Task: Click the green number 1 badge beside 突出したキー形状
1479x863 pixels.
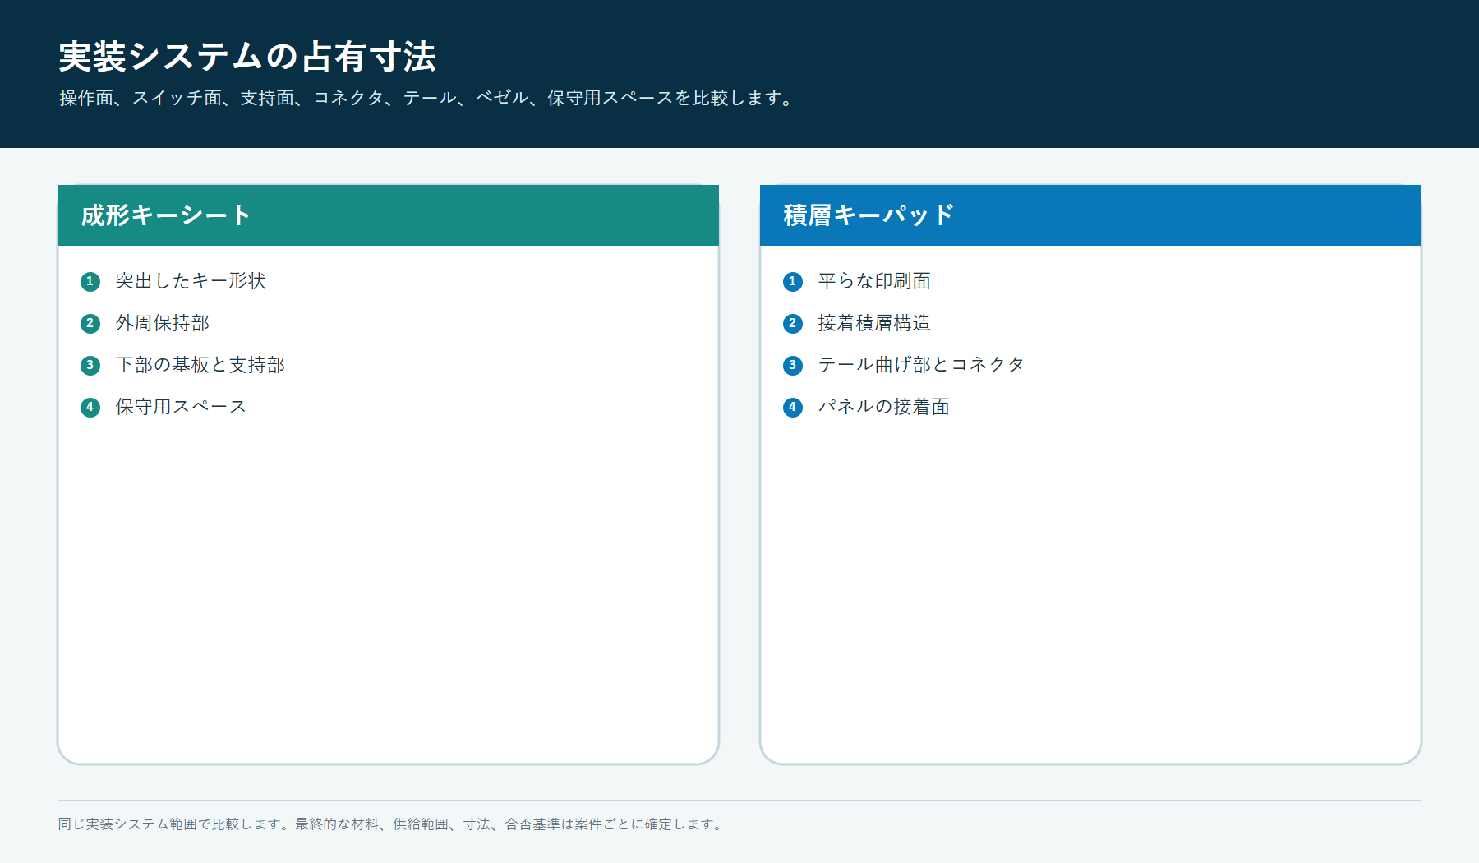Action: coord(90,282)
